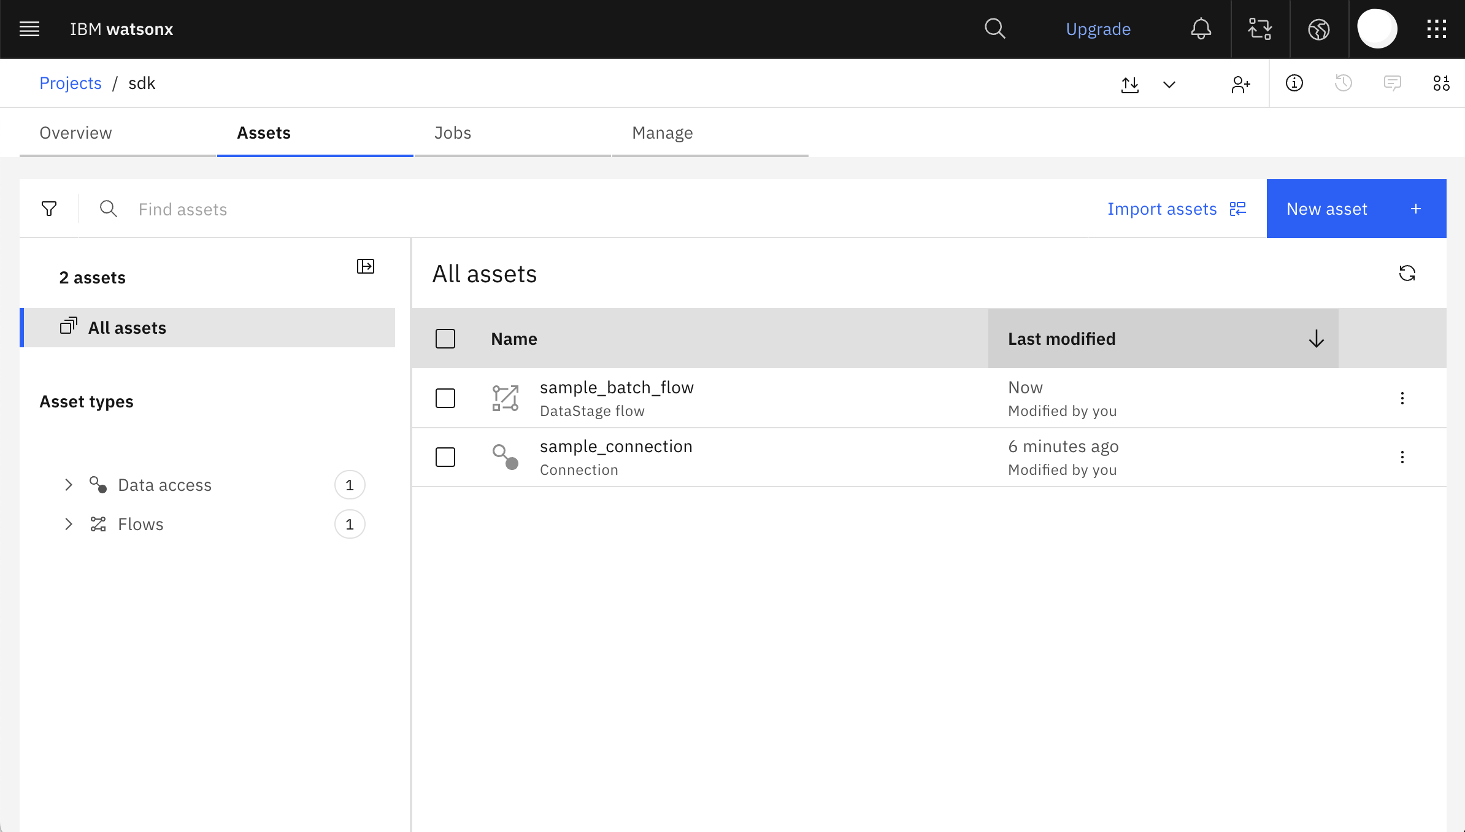Open the app switcher grid icon
1465x832 pixels.
(1436, 29)
